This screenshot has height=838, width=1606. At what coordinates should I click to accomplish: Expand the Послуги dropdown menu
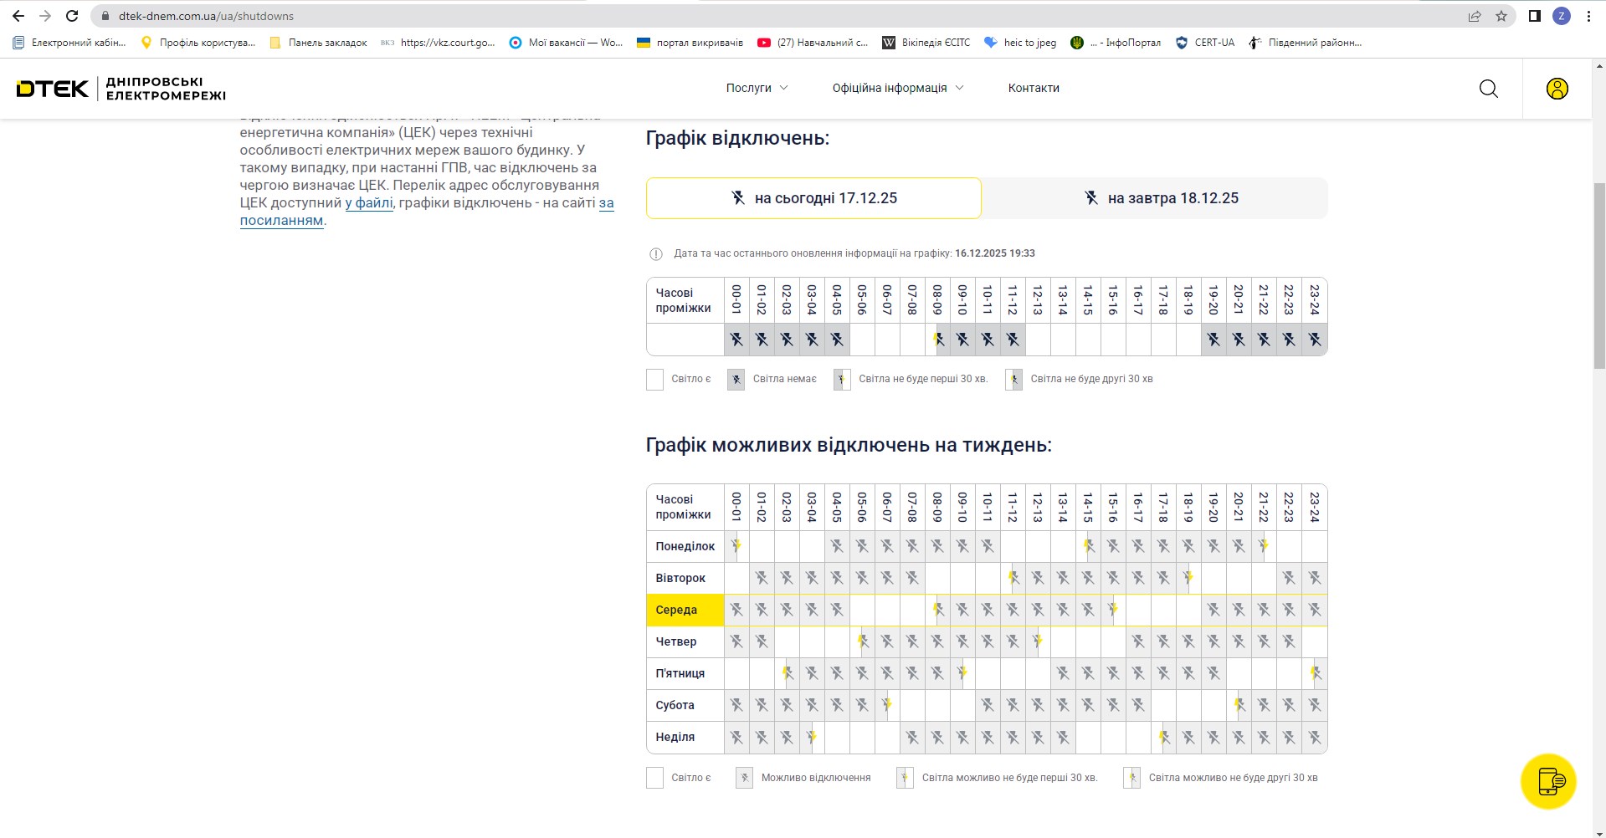point(757,88)
